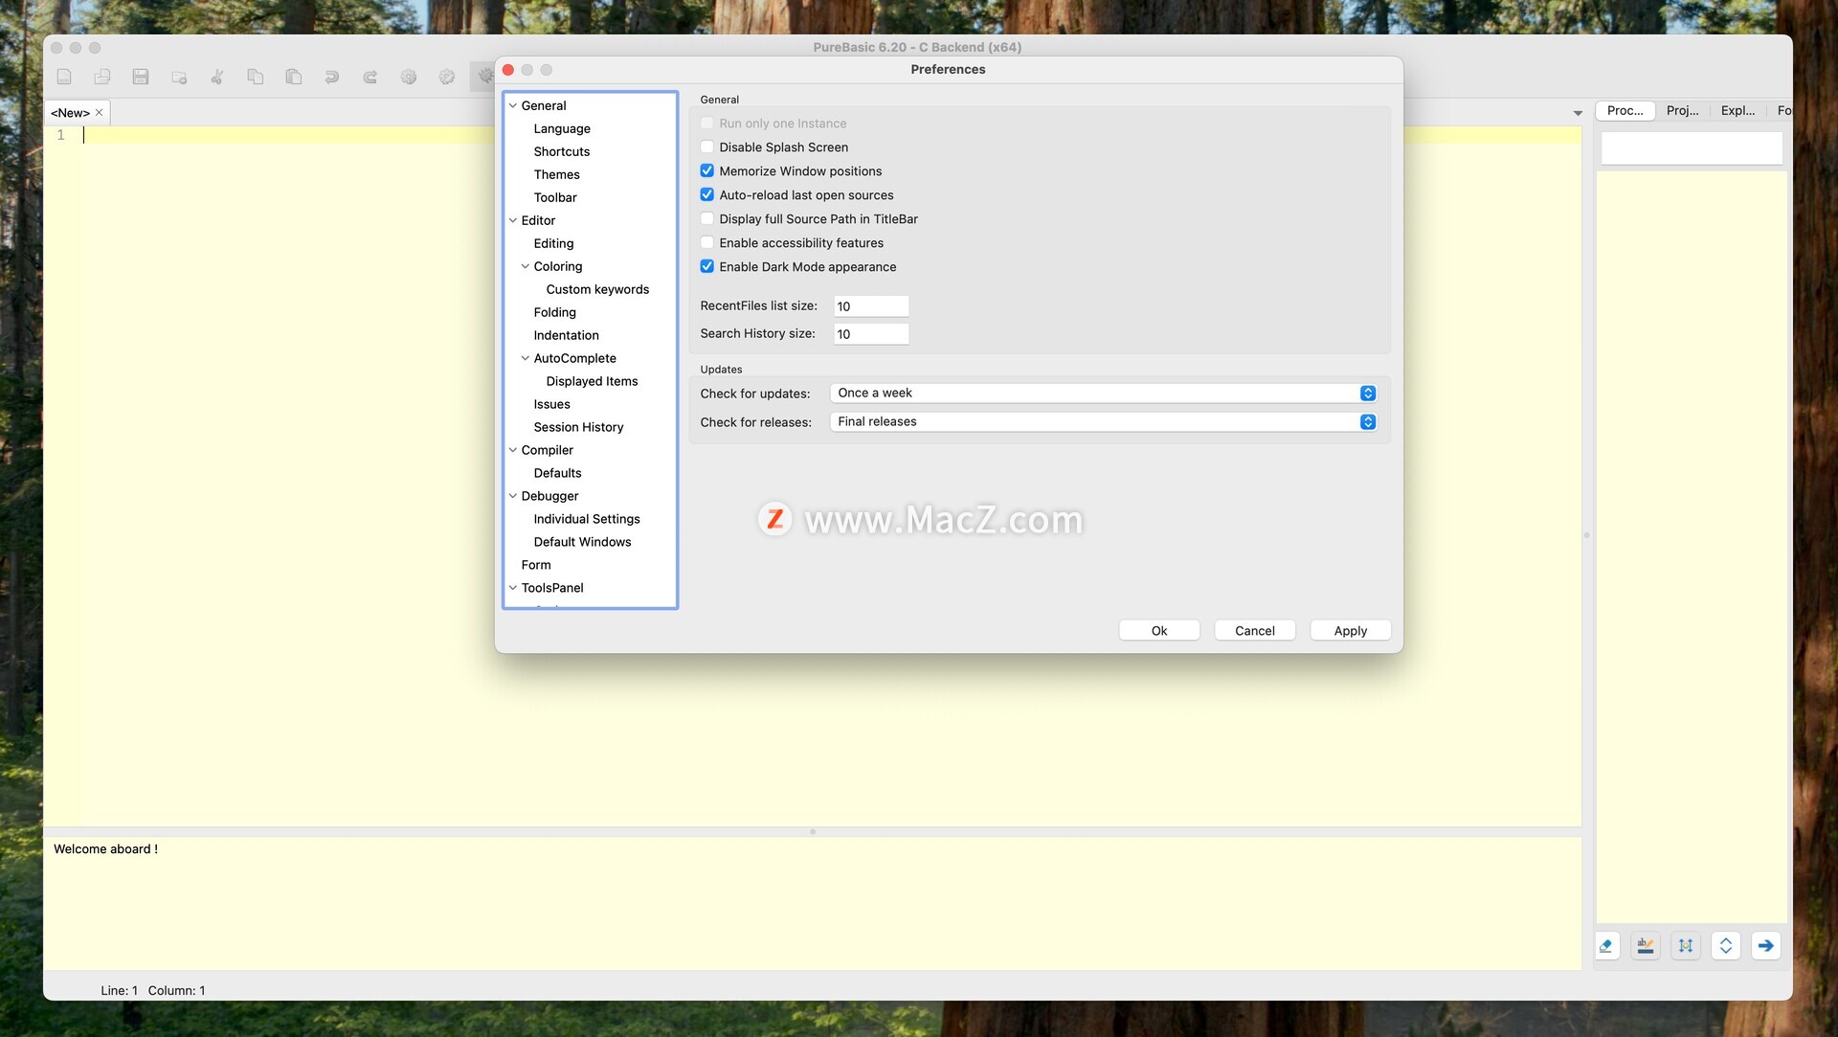Image resolution: width=1838 pixels, height=1037 pixels.
Task: Select Toolbar in preferences tree
Action: click(555, 197)
